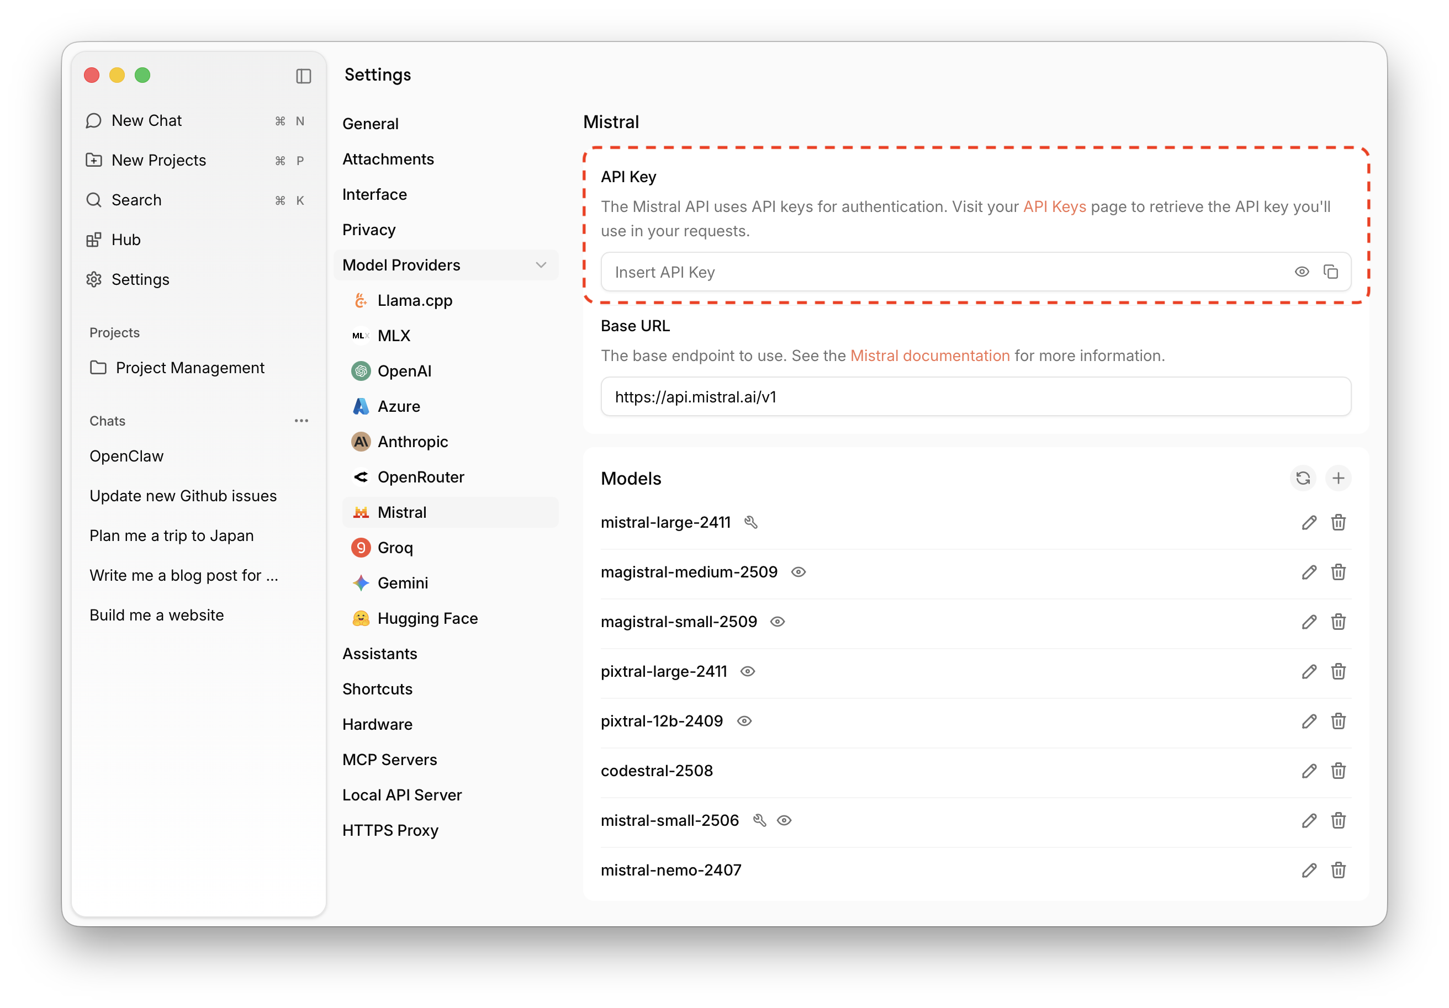
Task: Open the Project Management project folder
Action: click(x=189, y=368)
